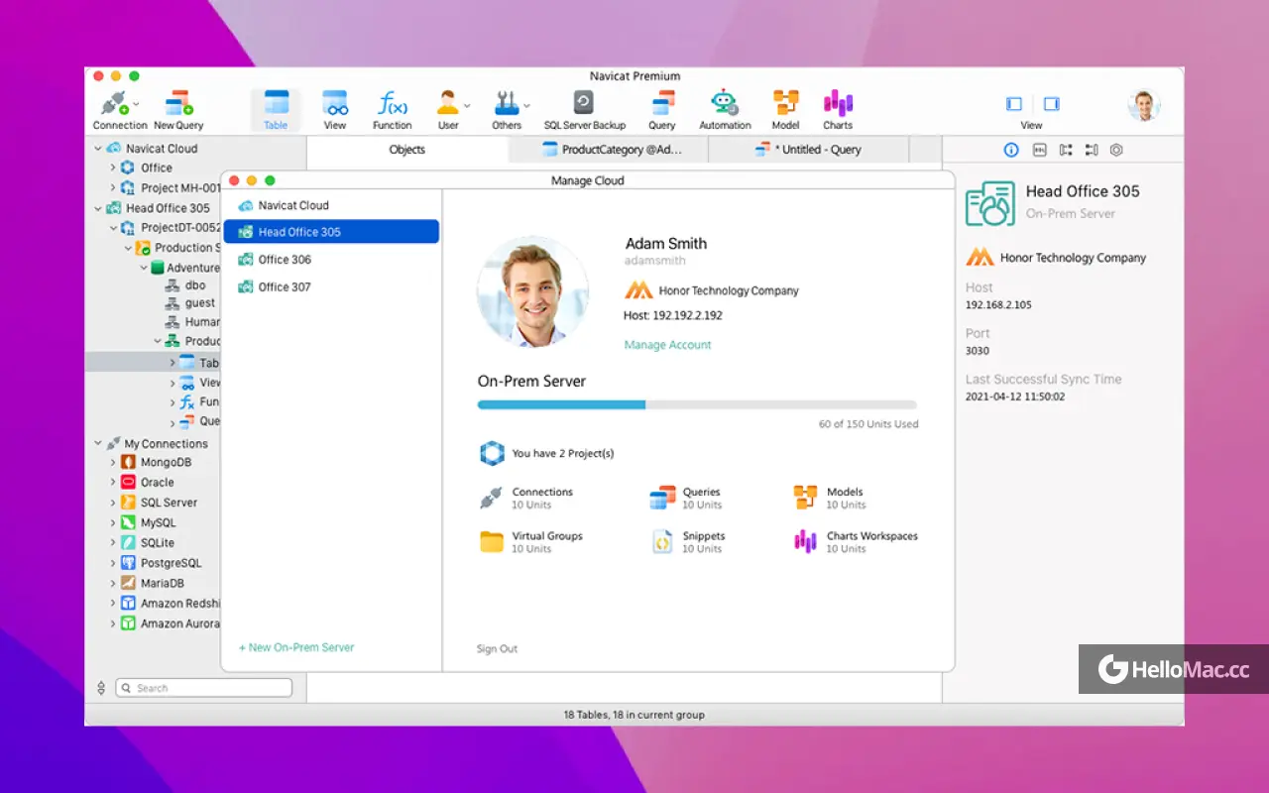Switch to the Objects tab
1269x793 pixels.
[x=407, y=150]
